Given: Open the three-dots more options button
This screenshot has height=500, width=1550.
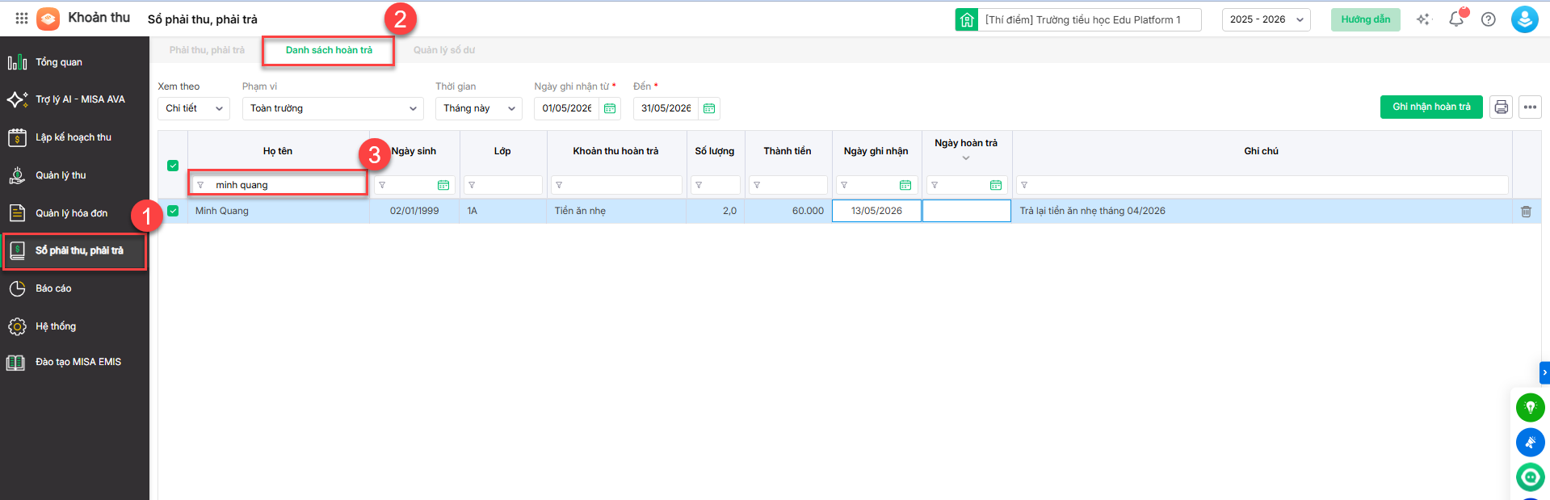Looking at the screenshot, I should (x=1530, y=107).
